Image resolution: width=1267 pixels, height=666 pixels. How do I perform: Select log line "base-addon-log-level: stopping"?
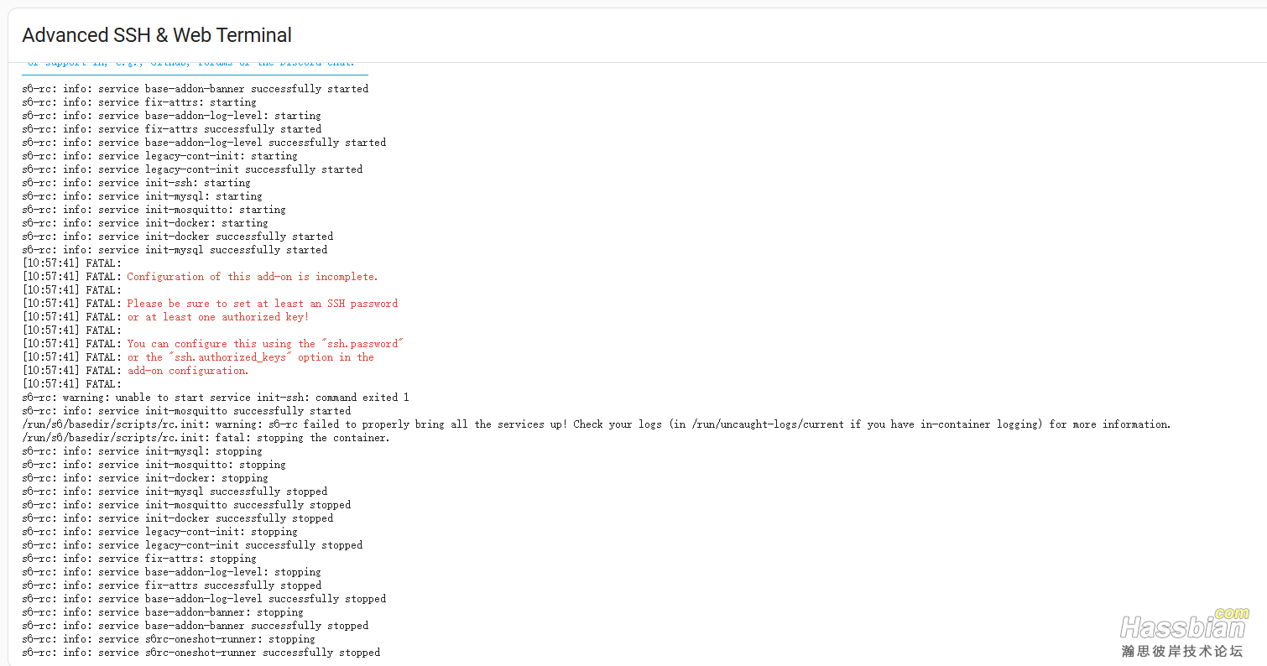(172, 572)
